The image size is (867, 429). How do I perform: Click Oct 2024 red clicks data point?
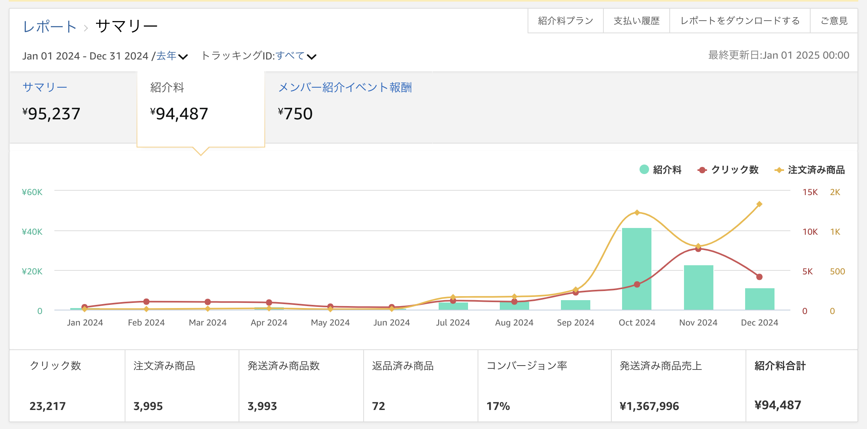637,284
